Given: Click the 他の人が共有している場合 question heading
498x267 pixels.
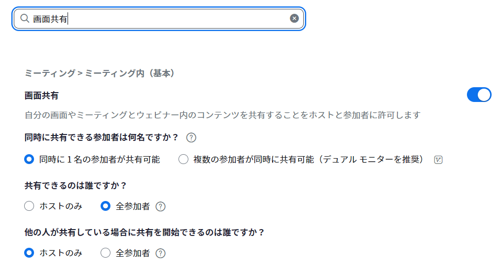Looking at the screenshot, I should [144, 232].
